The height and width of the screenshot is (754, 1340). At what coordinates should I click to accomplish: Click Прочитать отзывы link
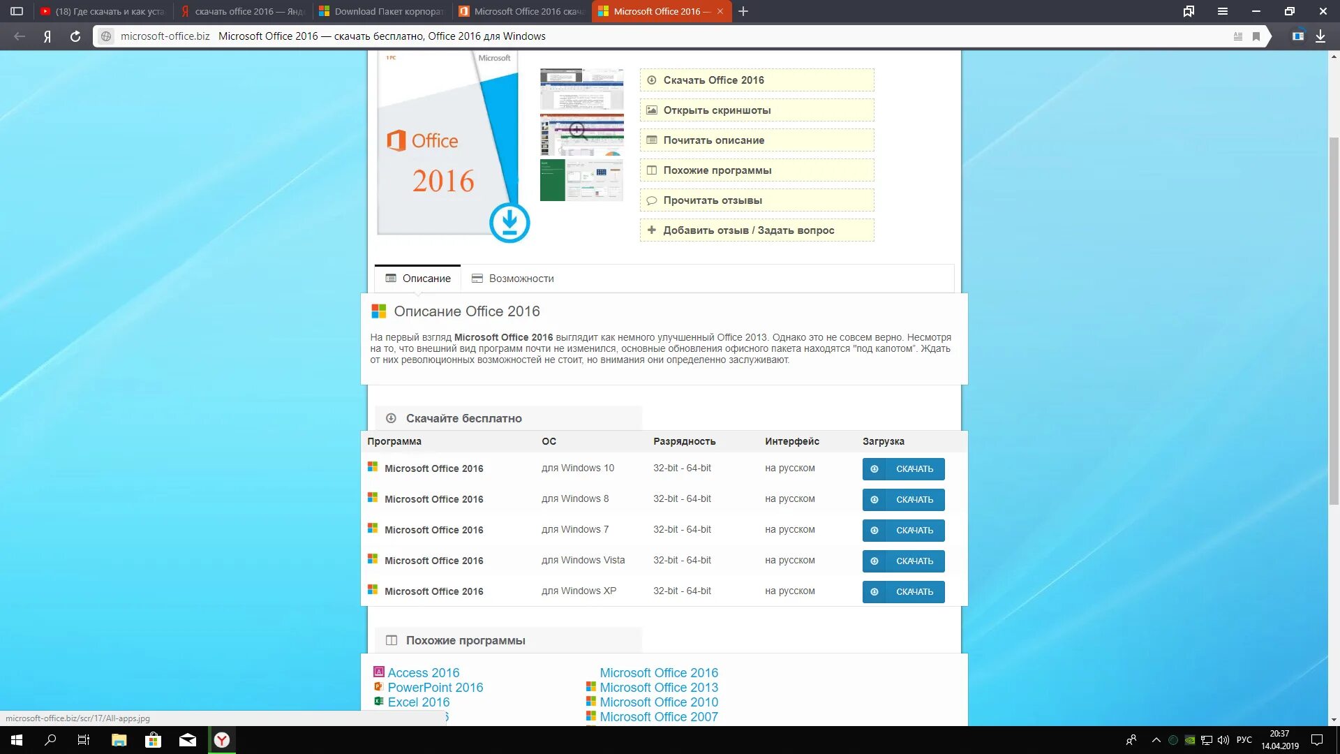click(757, 200)
